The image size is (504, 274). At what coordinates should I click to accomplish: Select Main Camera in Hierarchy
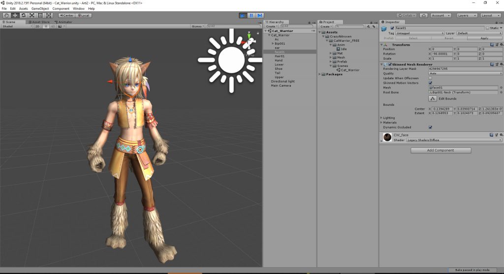281,86
